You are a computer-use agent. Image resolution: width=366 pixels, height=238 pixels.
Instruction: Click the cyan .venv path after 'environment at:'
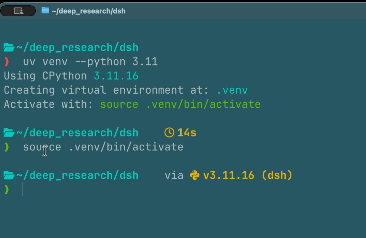click(x=232, y=90)
